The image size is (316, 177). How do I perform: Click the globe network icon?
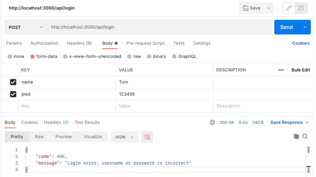pyautogui.click(x=212, y=122)
